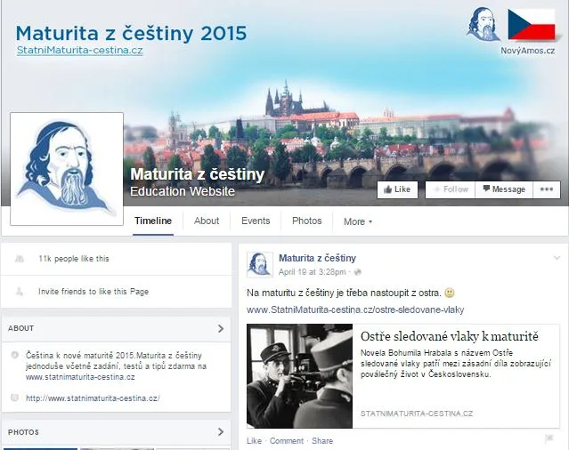The width and height of the screenshot is (569, 450).
Task: Click the post author avatar thumbnail
Action: [x=259, y=265]
